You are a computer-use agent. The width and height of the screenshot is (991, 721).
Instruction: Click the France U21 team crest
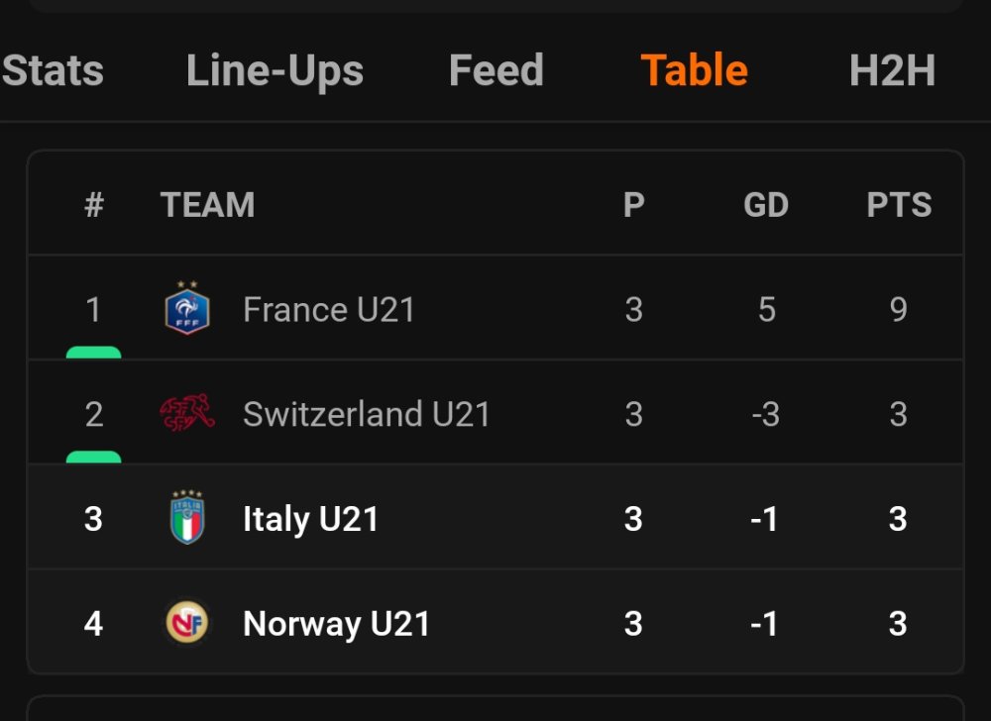187,309
